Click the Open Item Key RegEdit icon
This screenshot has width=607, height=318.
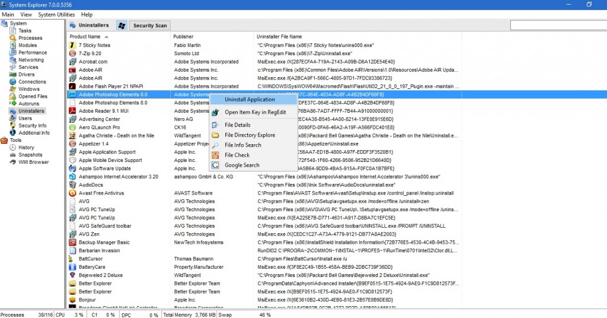[x=215, y=112]
